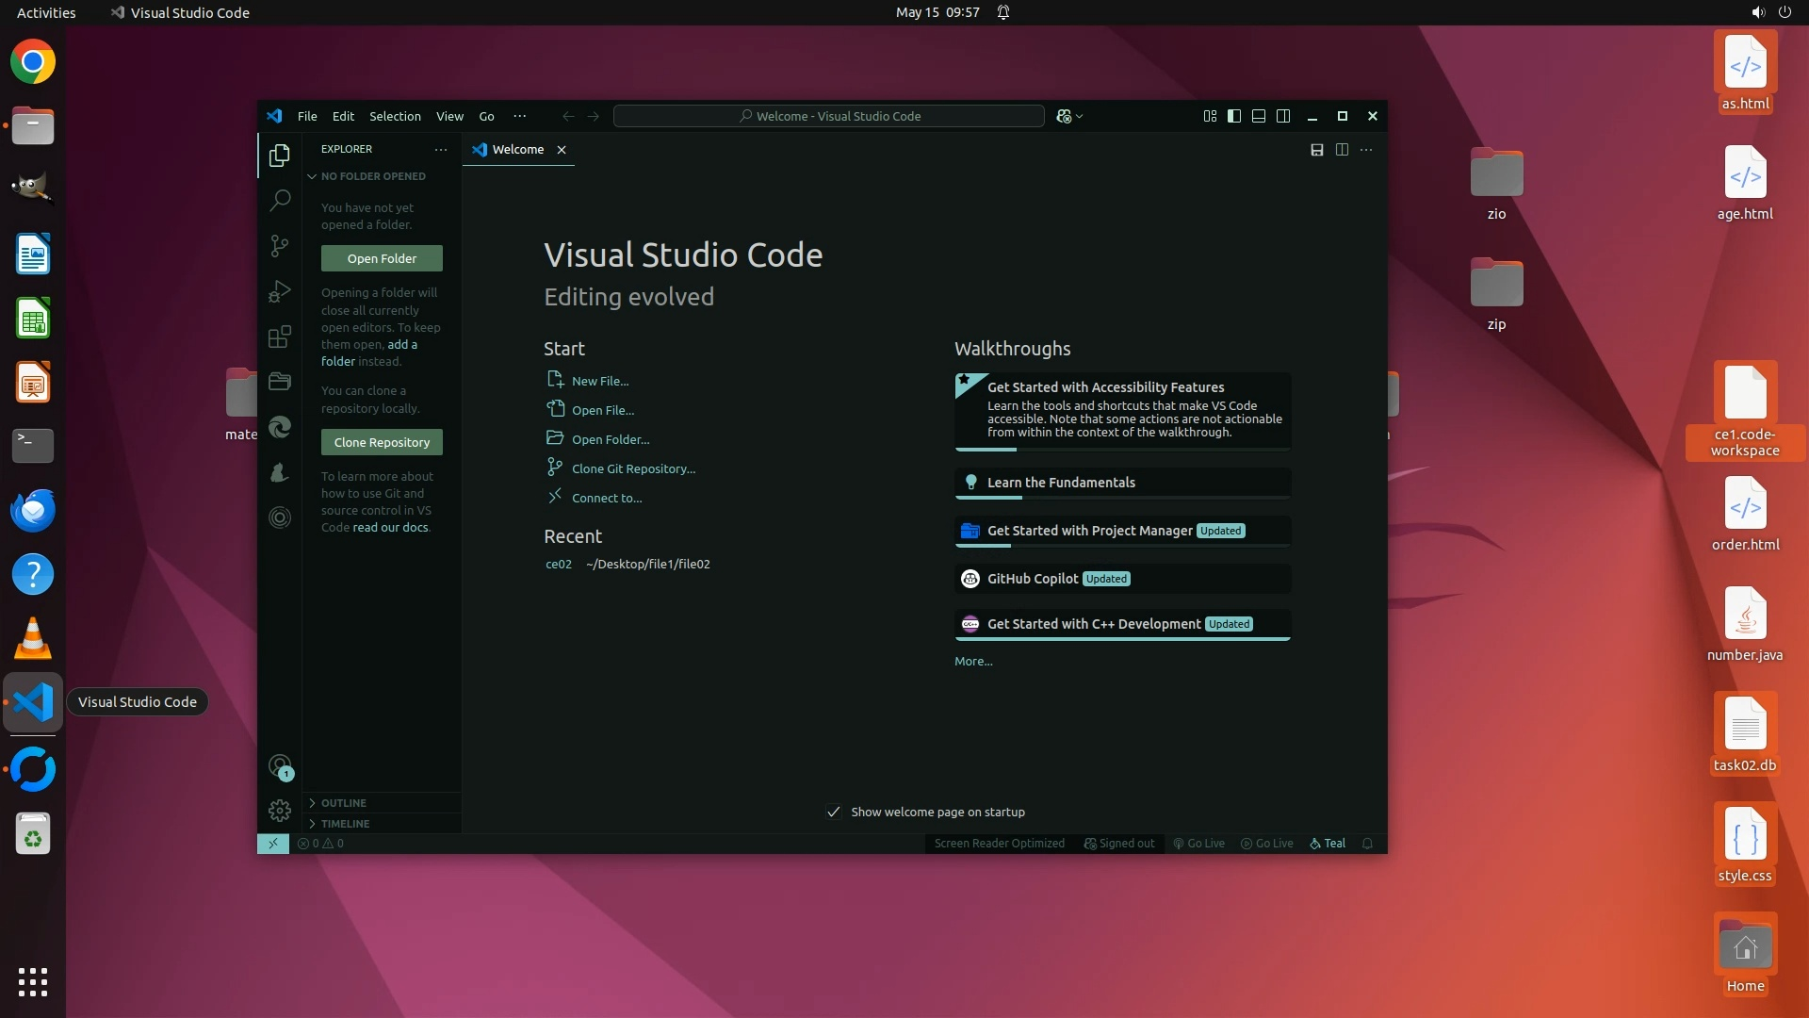The width and height of the screenshot is (1809, 1018).
Task: Open Run and Debug view icon
Action: pos(280,291)
